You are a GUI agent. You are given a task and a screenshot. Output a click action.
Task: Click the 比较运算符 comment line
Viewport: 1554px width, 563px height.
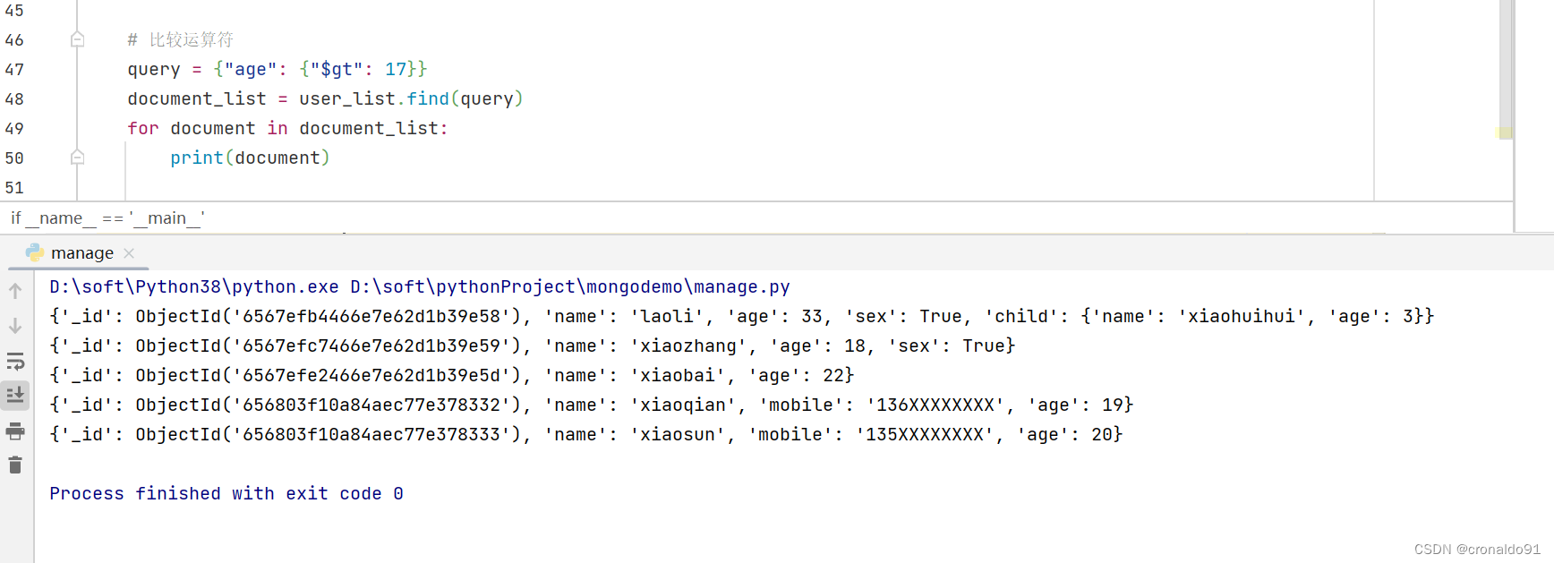point(180,39)
